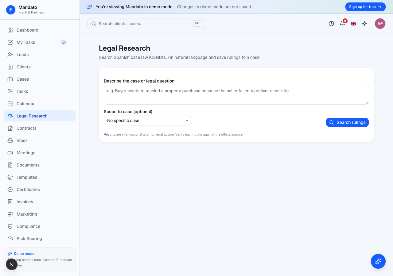Click the Mandato workspace name
Image resolution: width=393 pixels, height=276 pixels.
(28, 7)
